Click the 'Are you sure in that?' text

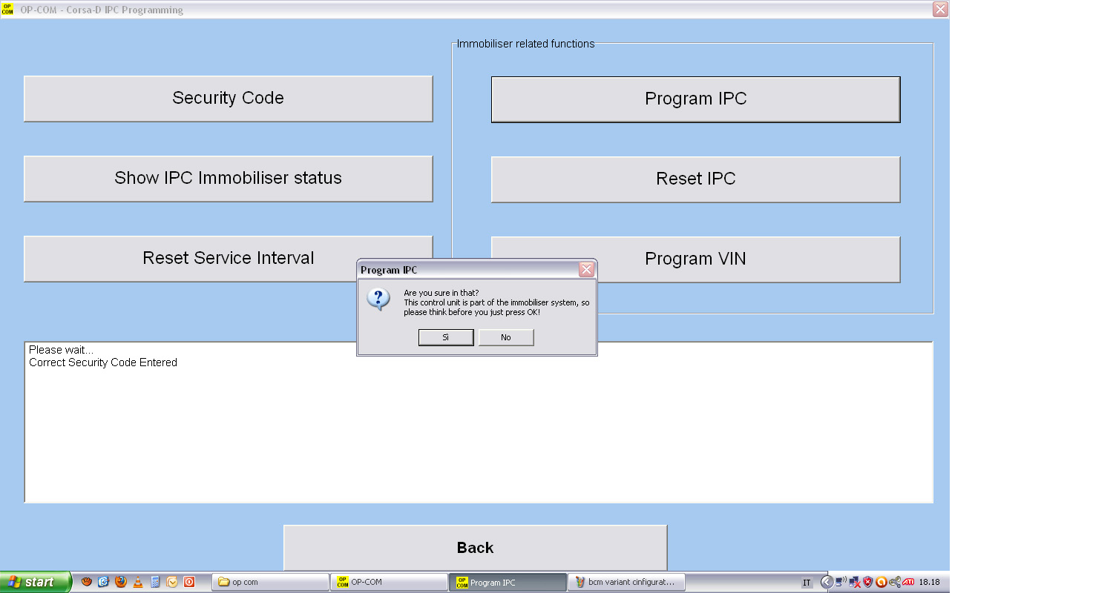pyautogui.click(x=441, y=293)
